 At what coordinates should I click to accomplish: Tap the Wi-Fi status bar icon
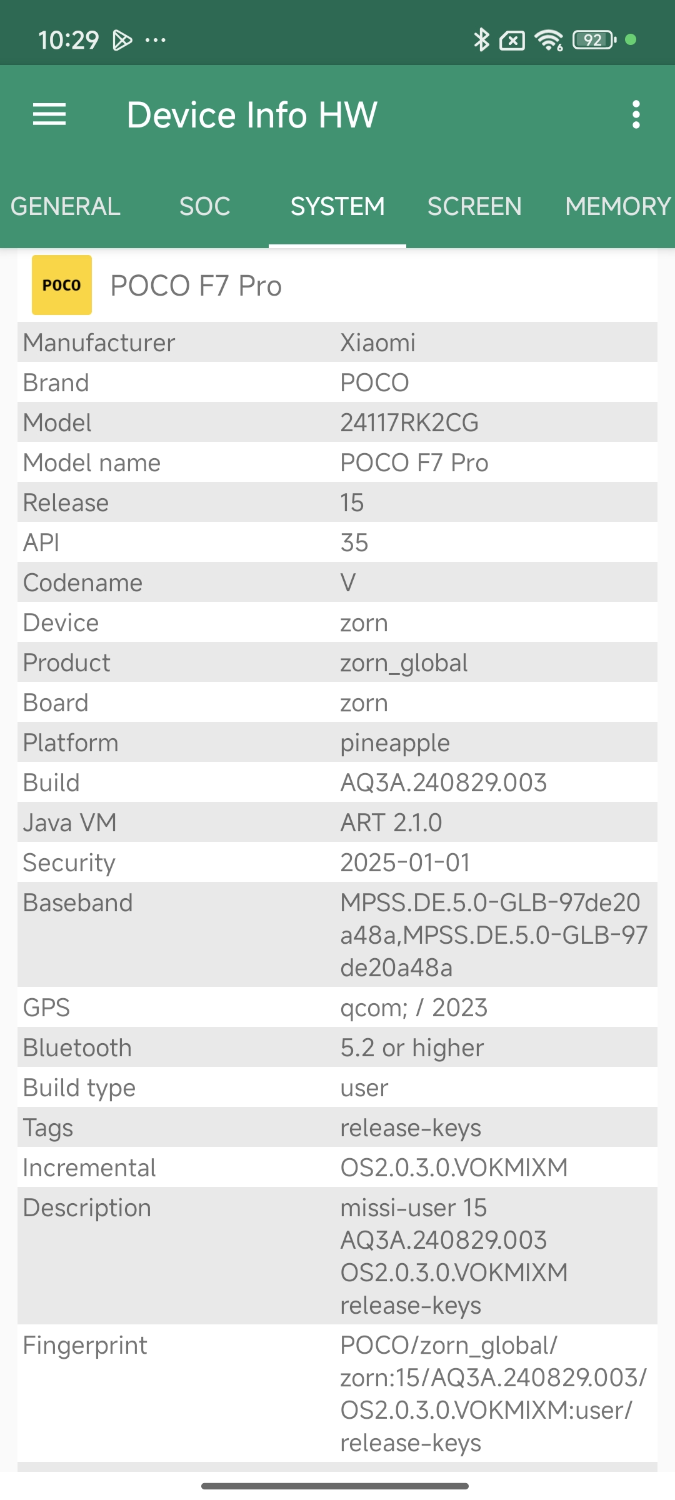pyautogui.click(x=549, y=40)
